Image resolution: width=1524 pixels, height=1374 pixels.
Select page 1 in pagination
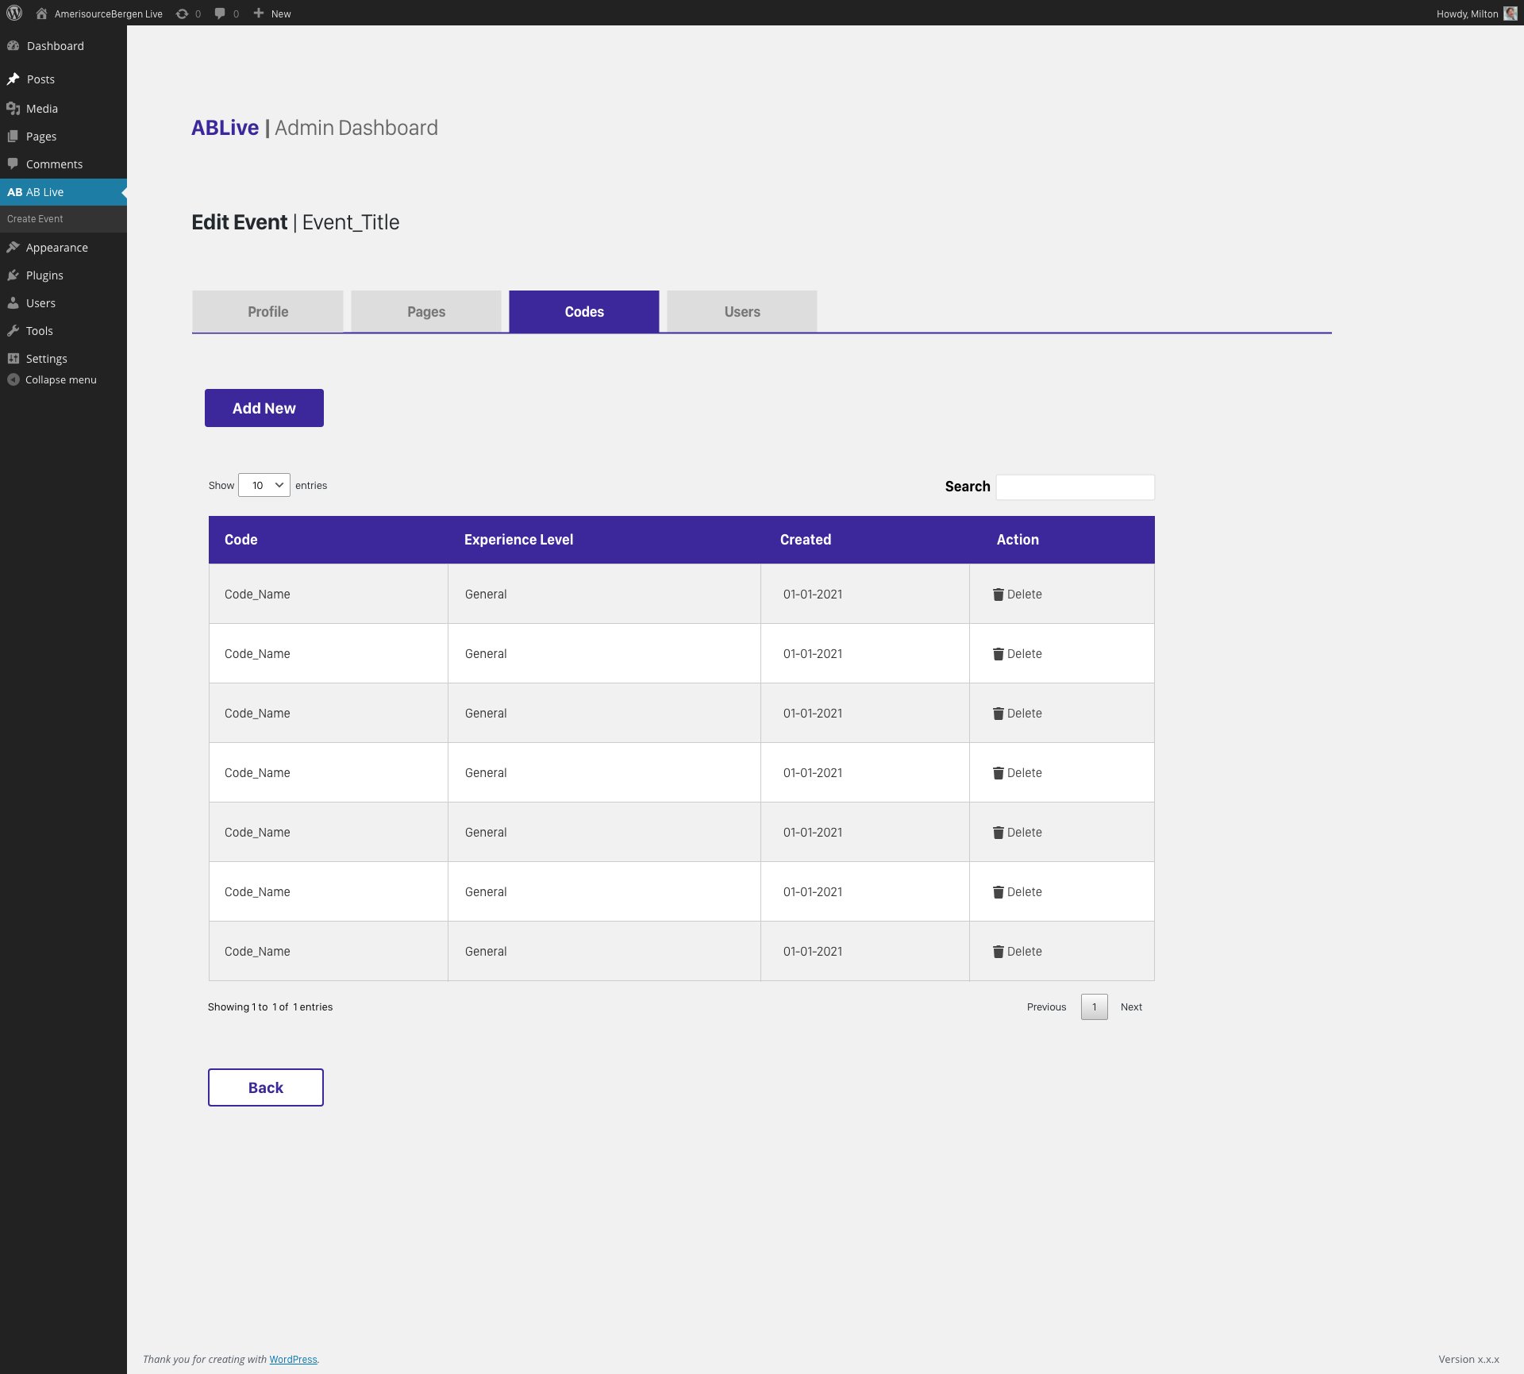pyautogui.click(x=1094, y=1006)
